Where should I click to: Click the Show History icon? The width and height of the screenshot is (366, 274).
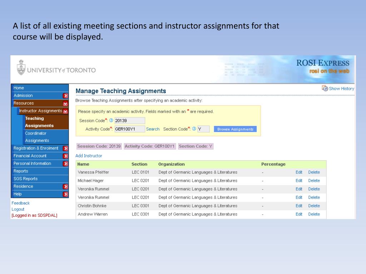325,88
